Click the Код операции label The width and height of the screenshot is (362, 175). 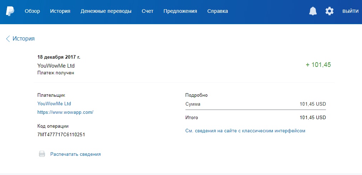[53, 126]
